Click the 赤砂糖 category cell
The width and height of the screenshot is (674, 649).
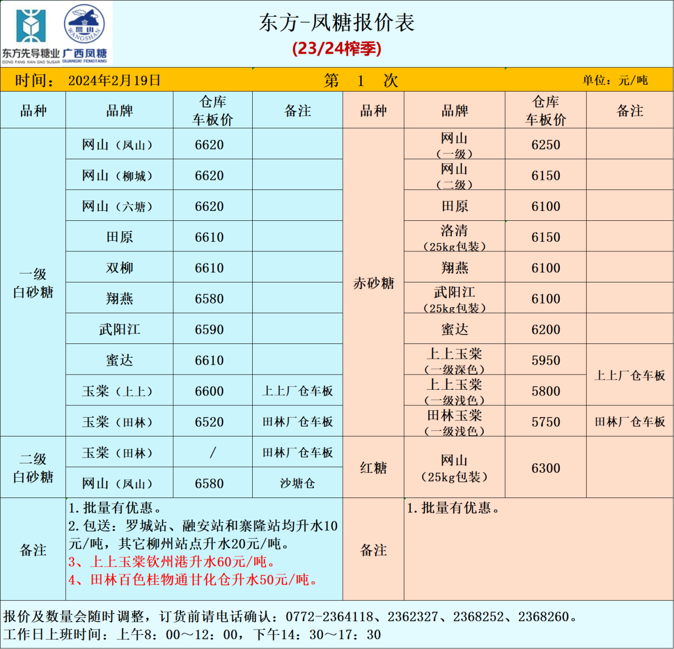point(373,283)
